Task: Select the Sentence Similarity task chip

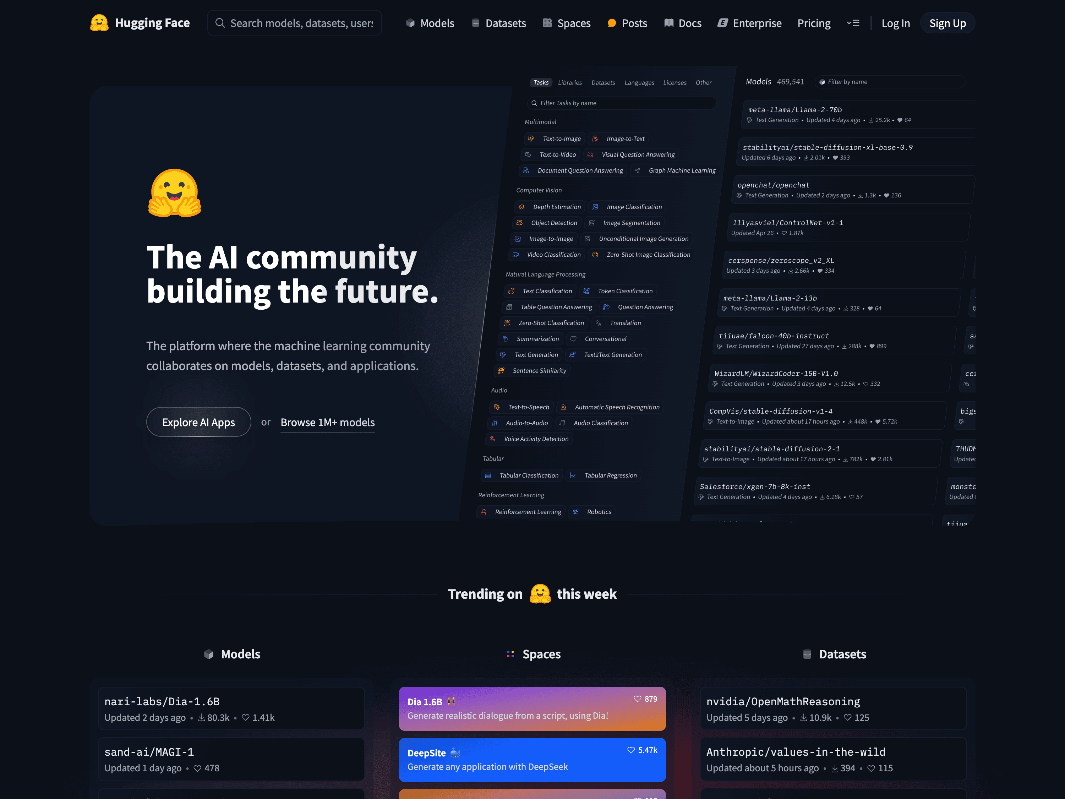Action: coord(532,371)
